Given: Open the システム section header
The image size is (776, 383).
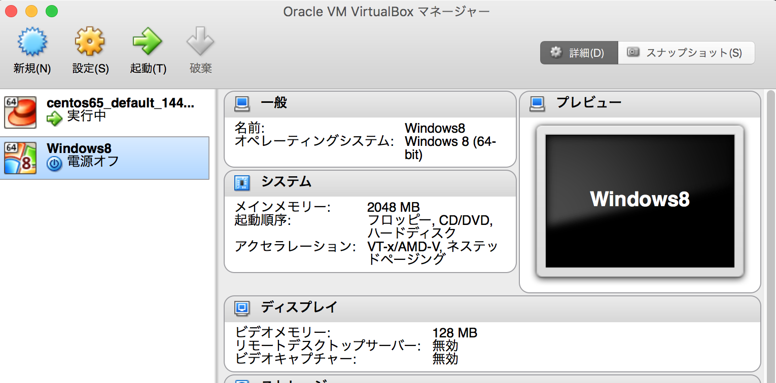Looking at the screenshot, I should click(x=370, y=183).
